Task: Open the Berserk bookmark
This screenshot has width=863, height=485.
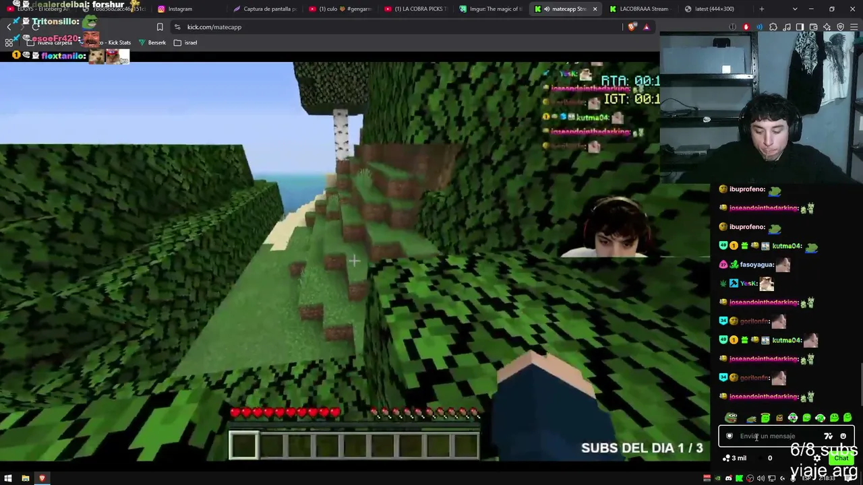Action: tap(152, 42)
